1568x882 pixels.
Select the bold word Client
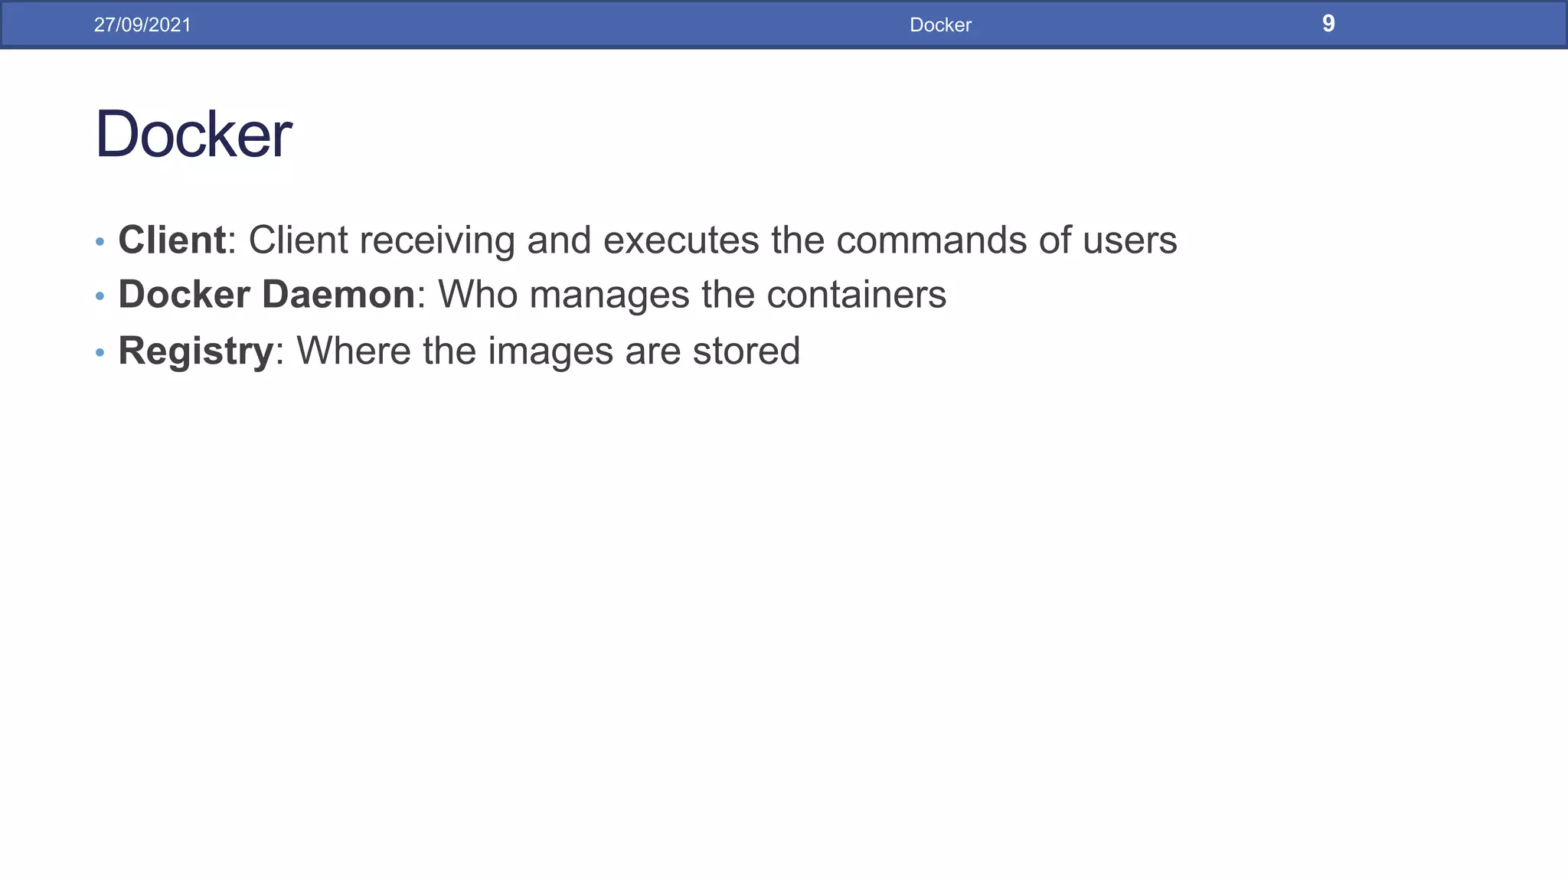point(172,240)
